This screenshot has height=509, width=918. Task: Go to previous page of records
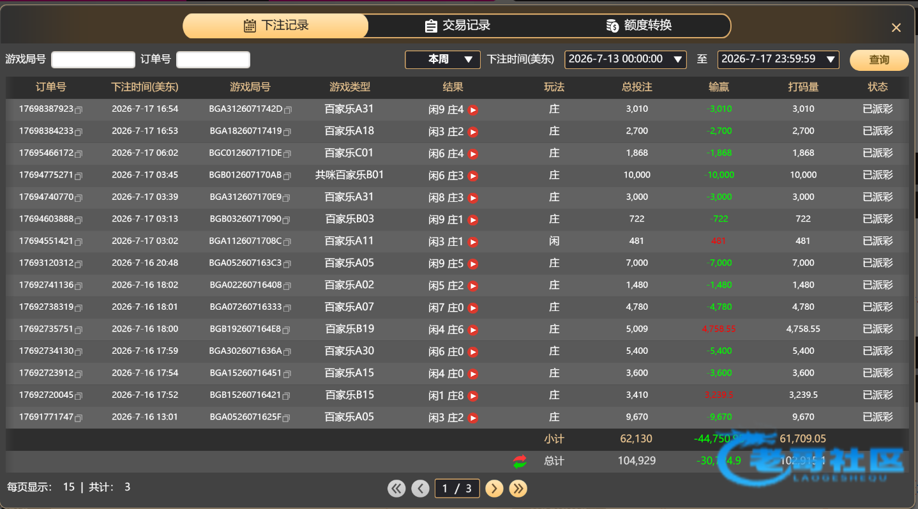[420, 489]
